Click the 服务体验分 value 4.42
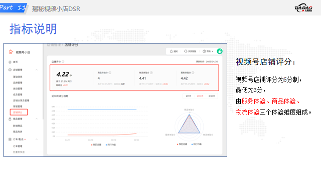This screenshot has width=321, height=180. [184, 78]
